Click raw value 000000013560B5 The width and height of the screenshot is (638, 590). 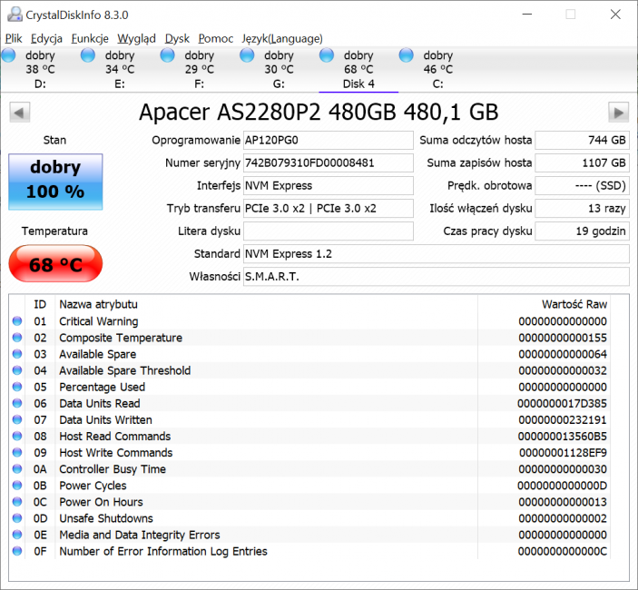[562, 437]
